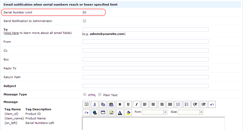Viewport: 243px width, 130px height.
Task: Click the 'Product ID' tag description
Action: pos(33,114)
